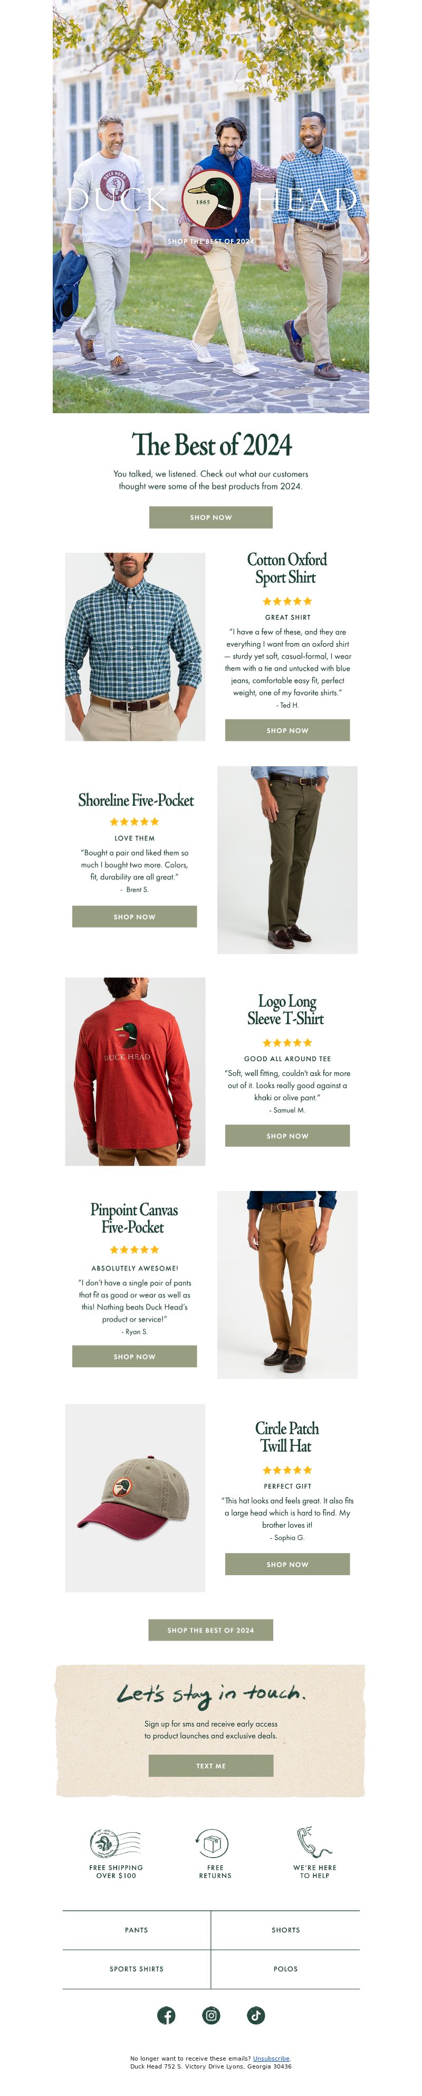Click the Unsubscribe link
Viewport: 422px width, 2096px height.
(x=271, y=2059)
